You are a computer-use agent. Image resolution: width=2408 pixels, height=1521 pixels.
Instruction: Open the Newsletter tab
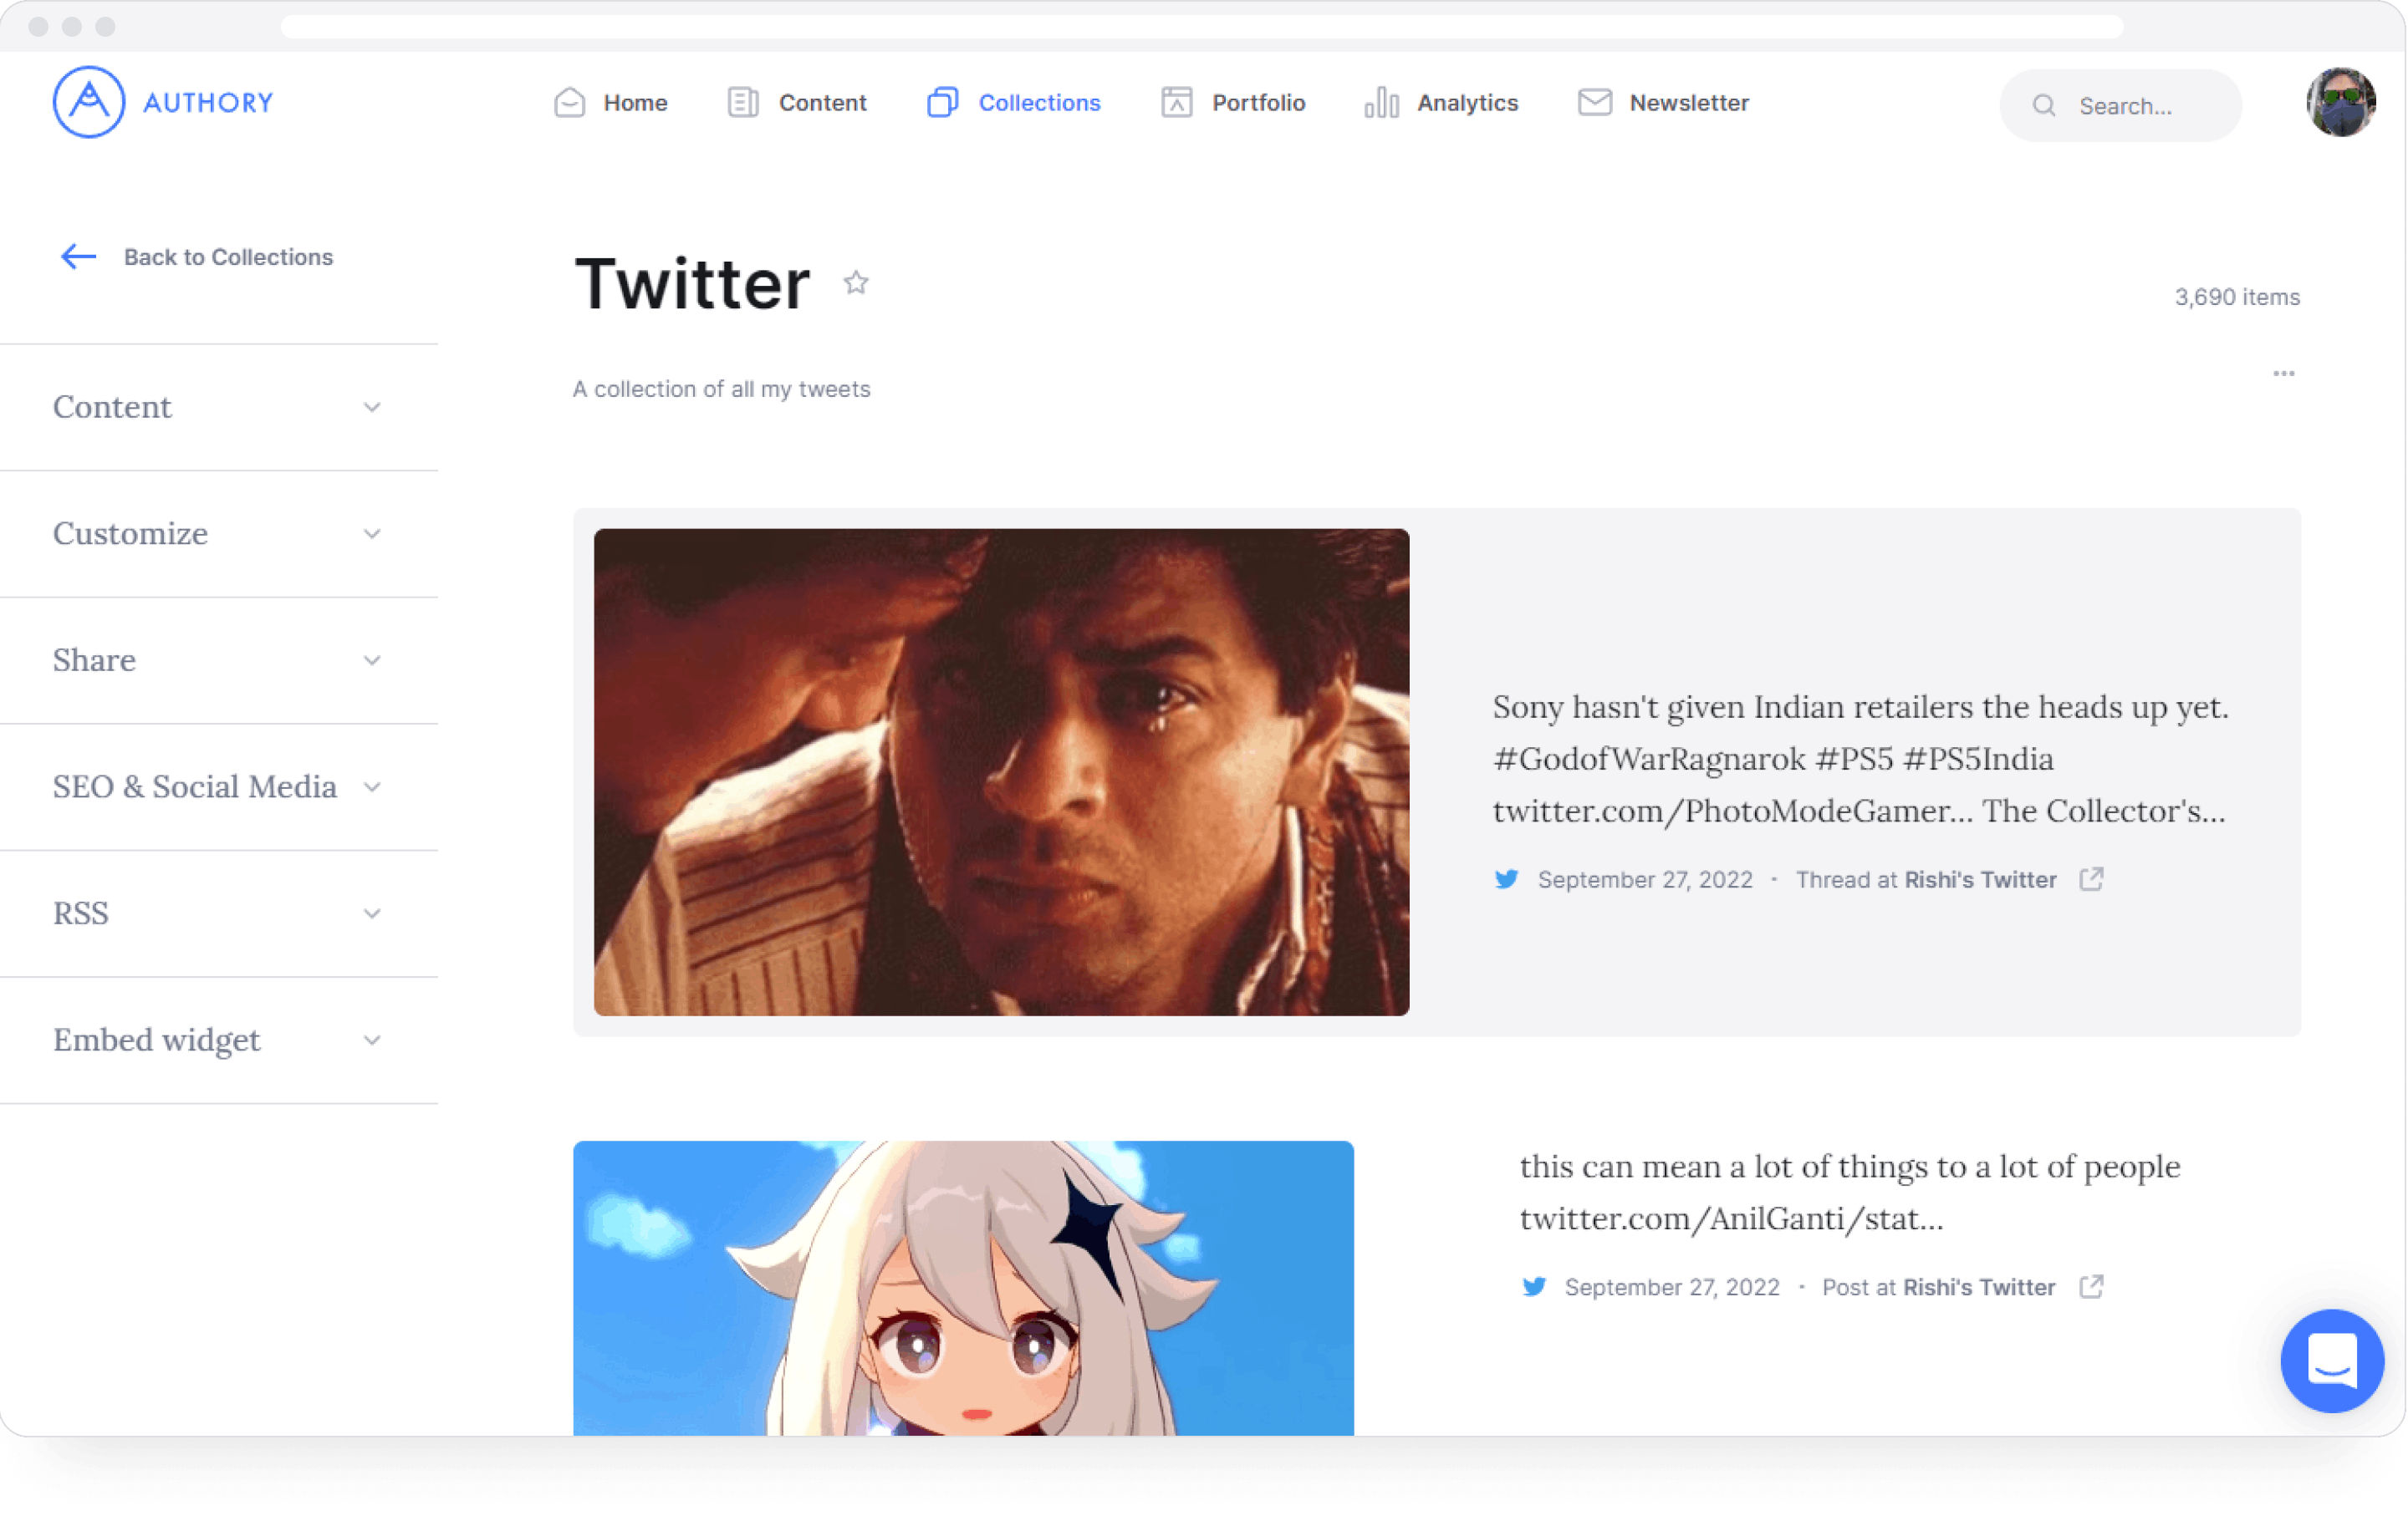tap(1689, 102)
